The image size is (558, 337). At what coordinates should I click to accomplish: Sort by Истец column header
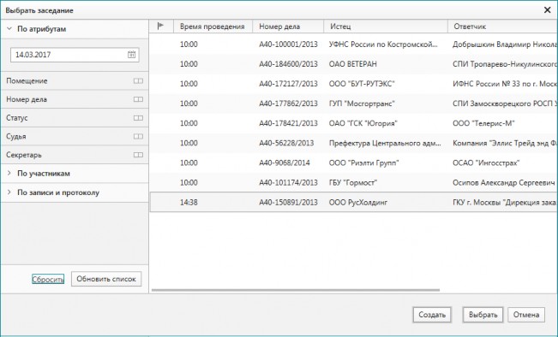pos(386,27)
